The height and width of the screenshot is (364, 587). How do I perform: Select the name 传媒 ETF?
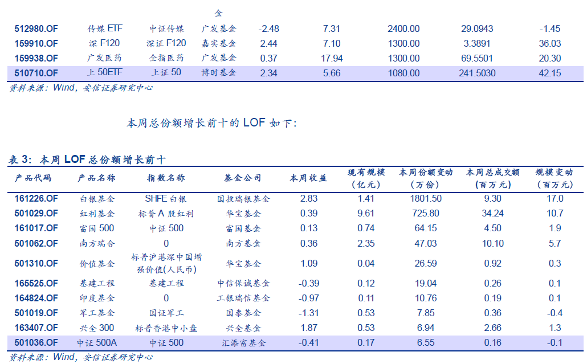tap(105, 28)
